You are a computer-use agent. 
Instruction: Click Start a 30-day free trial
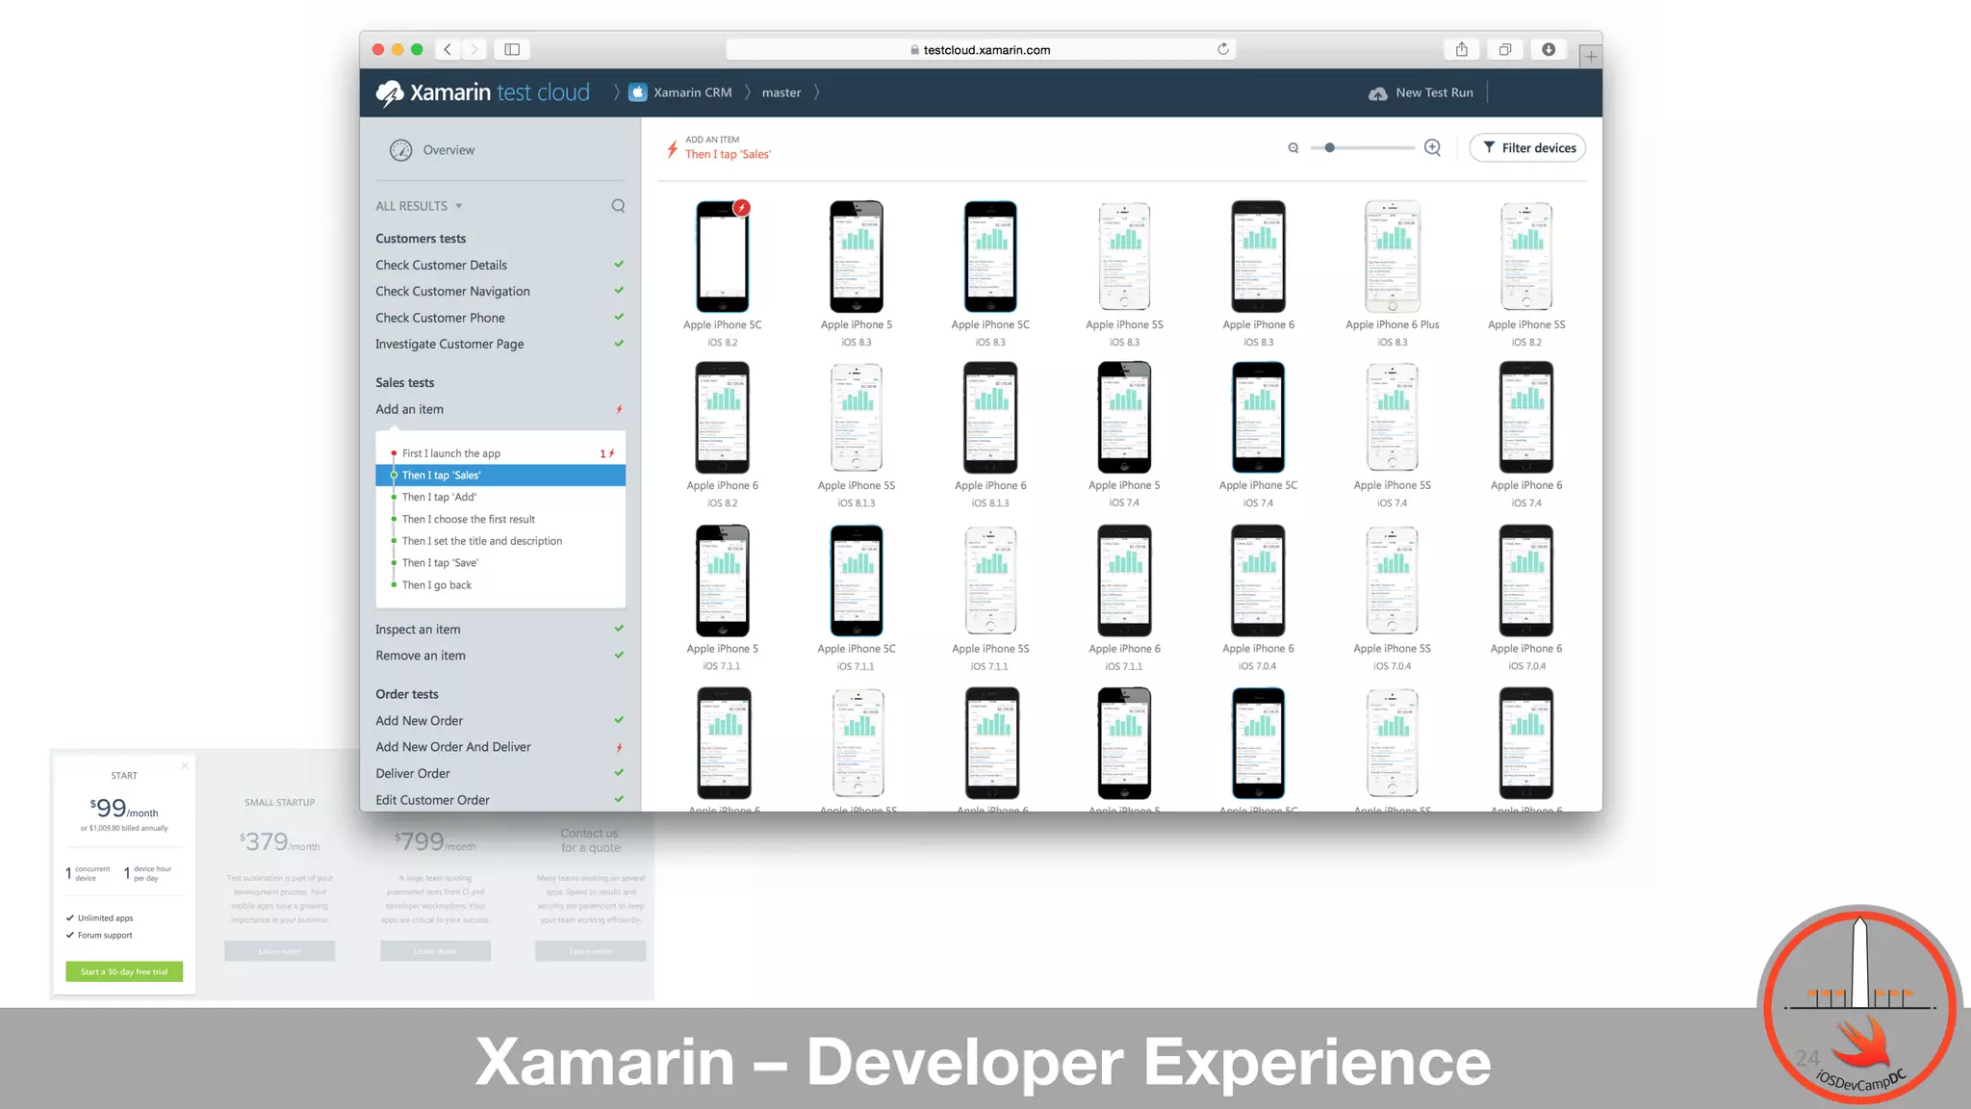(x=124, y=972)
